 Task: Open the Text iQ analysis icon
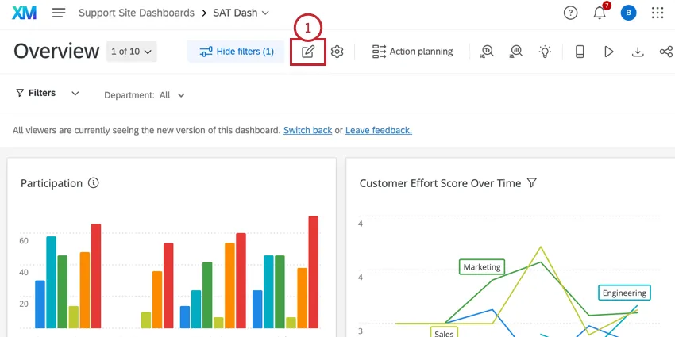click(x=487, y=52)
